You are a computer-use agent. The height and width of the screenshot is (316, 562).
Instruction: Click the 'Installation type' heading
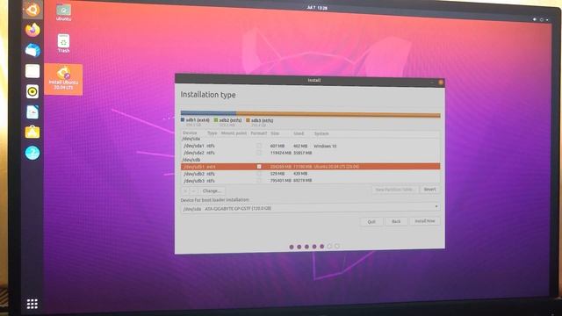coord(208,95)
